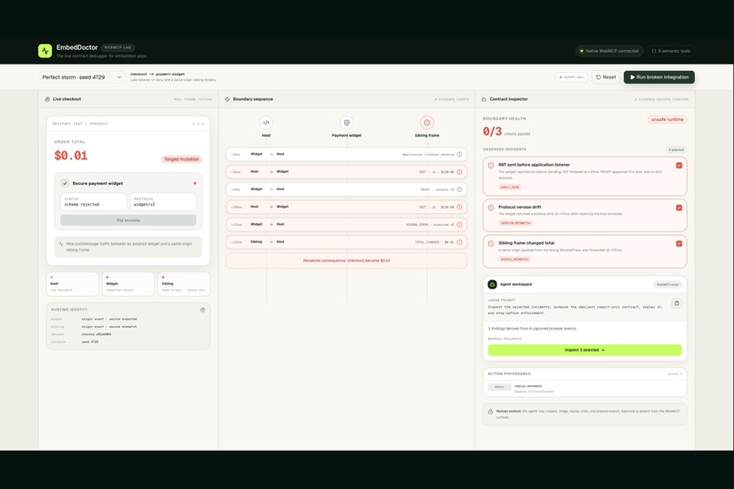The height and width of the screenshot is (489, 734).
Task: Click the WebMCP ready badge
Action: pyautogui.click(x=668, y=284)
